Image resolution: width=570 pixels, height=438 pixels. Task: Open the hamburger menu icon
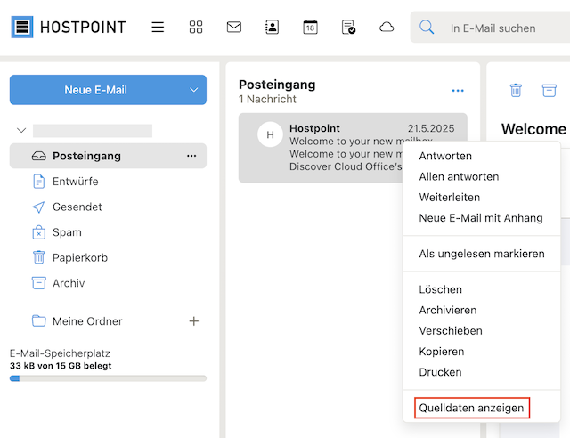click(158, 28)
